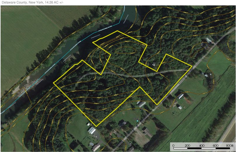Click the northernmost corner of yellow parcel boundary
Screen dimensions: 236x152
point(117,31)
